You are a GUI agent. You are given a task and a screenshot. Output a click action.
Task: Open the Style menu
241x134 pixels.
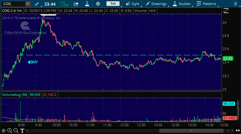(x=132, y=4)
